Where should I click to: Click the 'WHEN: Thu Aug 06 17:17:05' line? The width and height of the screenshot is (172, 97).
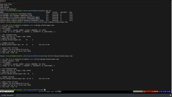(15, 85)
